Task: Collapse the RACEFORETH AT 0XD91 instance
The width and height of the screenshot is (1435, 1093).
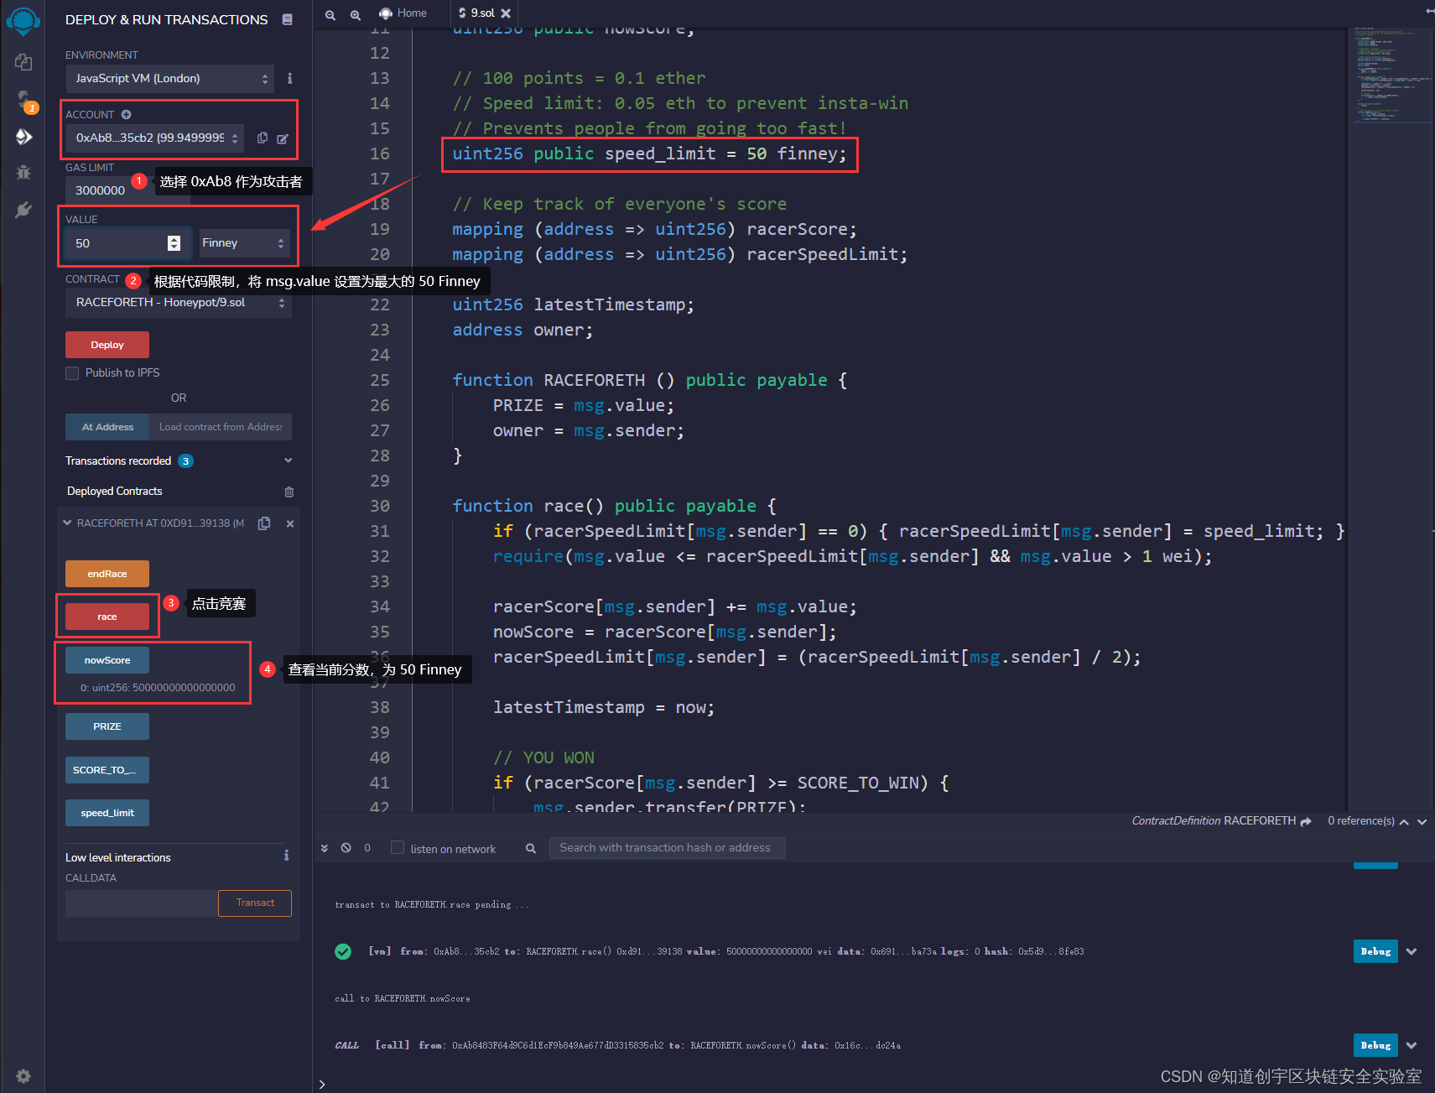Action: coord(67,523)
